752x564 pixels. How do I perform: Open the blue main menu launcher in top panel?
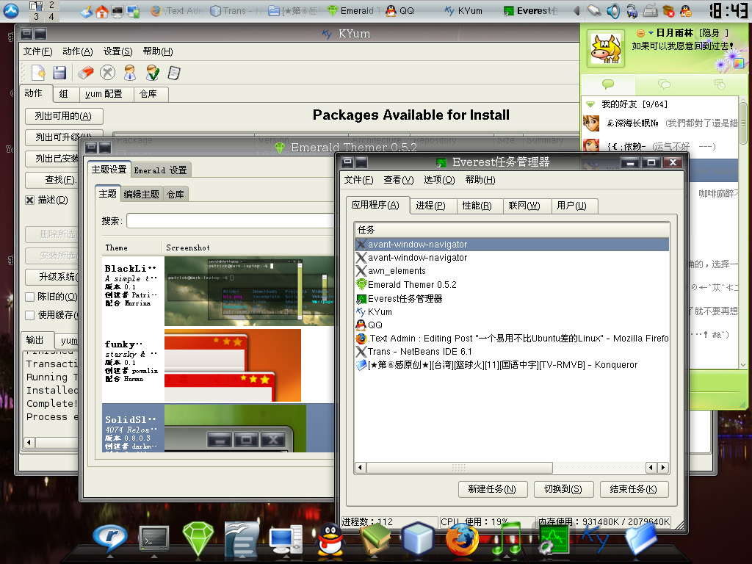click(x=11, y=10)
